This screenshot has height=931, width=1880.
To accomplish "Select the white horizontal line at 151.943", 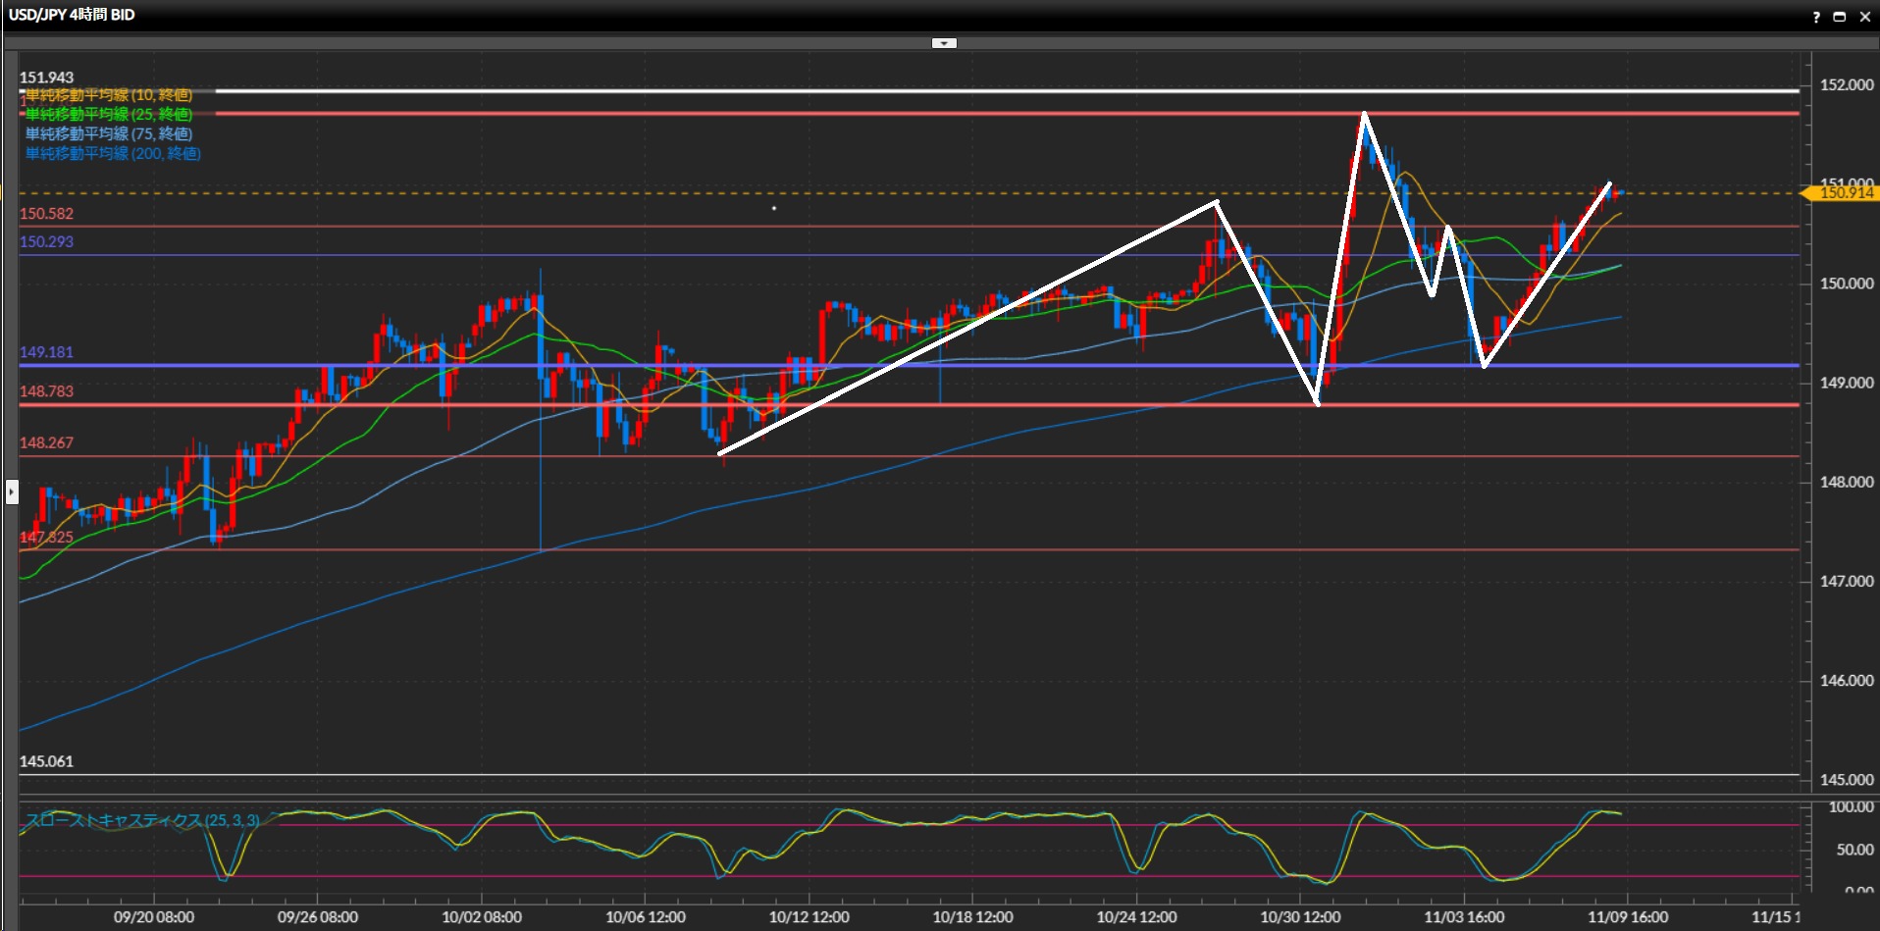I will coord(981,91).
